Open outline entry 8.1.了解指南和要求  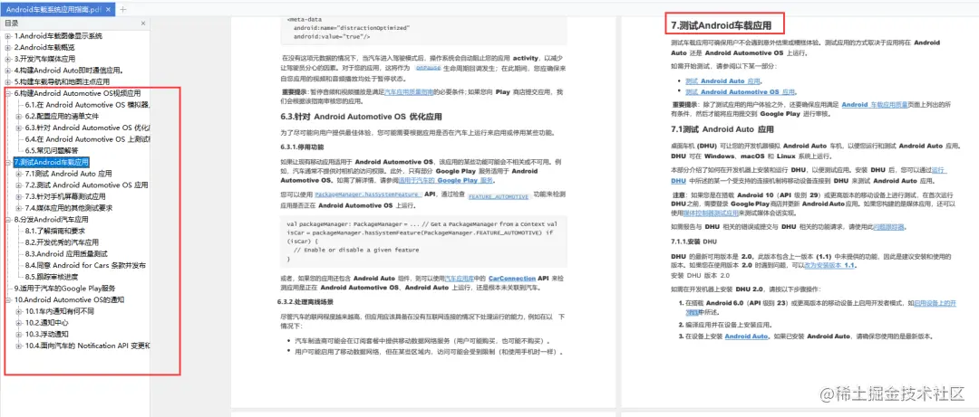click(55, 231)
